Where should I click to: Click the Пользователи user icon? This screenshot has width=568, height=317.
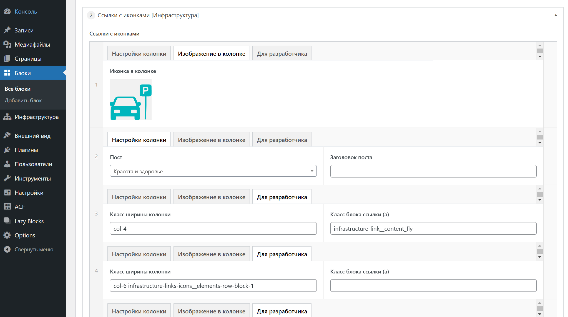(7, 164)
